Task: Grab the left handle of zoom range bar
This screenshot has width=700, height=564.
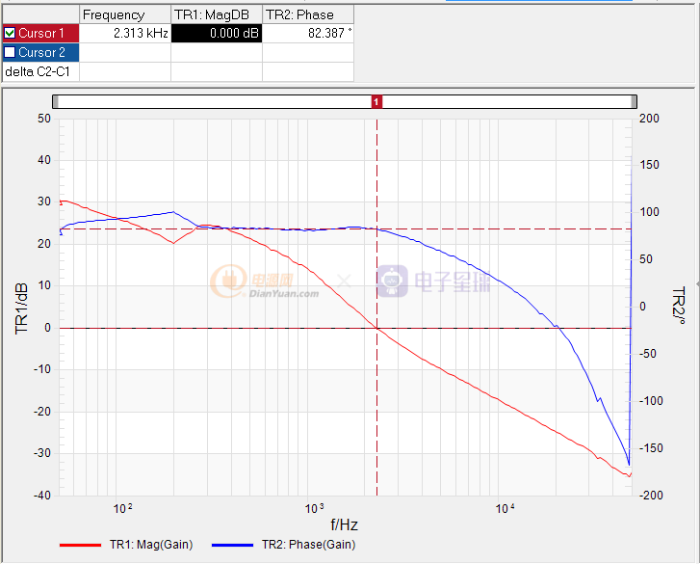Action: click(56, 101)
